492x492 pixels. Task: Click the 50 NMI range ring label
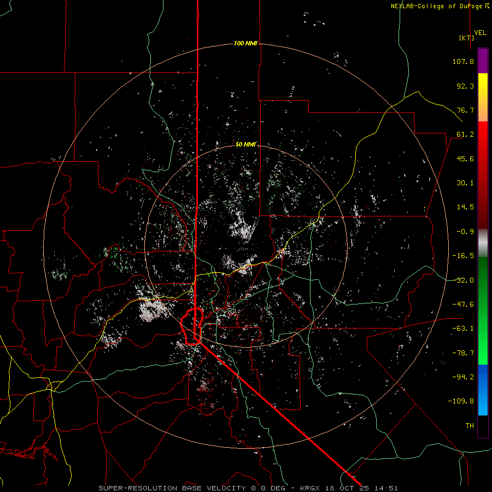245,144
